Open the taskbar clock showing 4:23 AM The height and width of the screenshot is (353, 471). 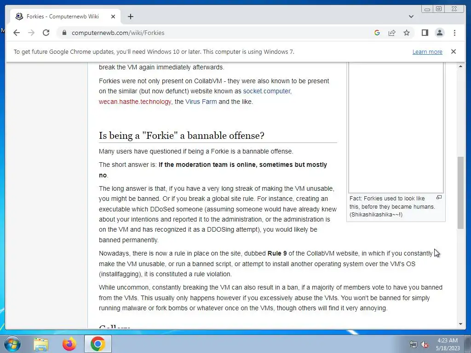pos(448,344)
